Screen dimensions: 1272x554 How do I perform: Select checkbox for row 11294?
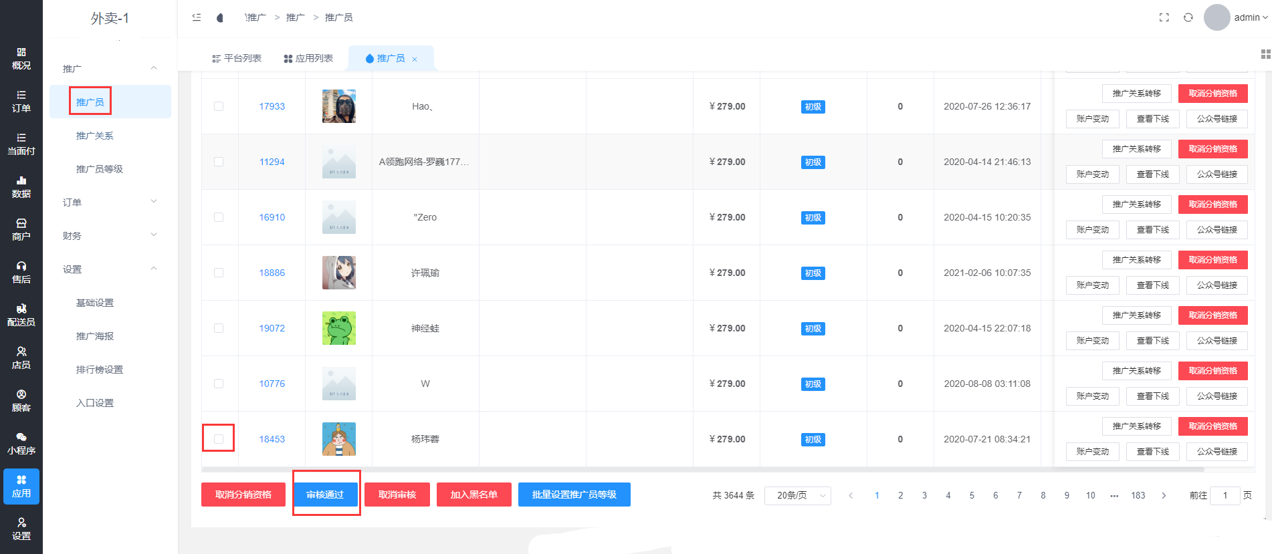pos(219,162)
